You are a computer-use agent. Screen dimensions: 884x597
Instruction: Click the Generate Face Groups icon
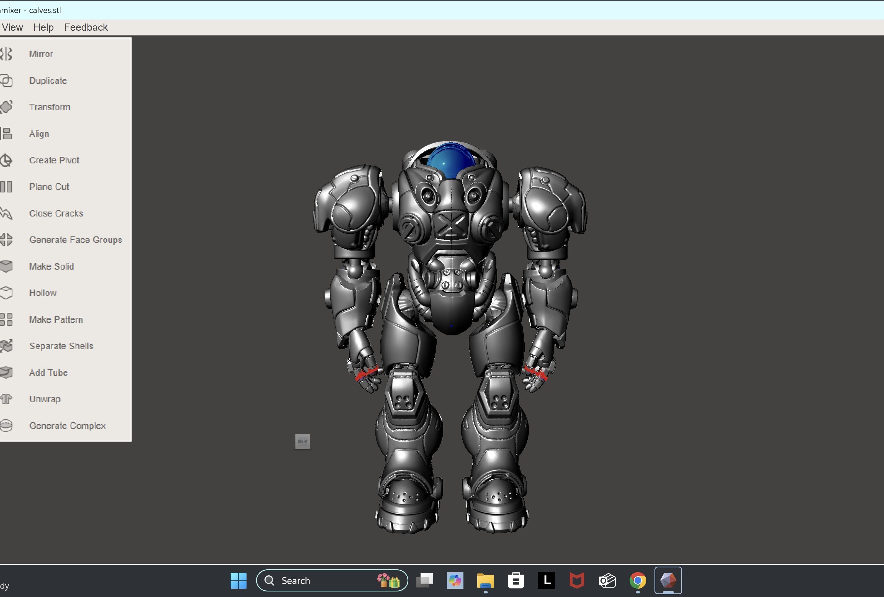pyautogui.click(x=6, y=240)
